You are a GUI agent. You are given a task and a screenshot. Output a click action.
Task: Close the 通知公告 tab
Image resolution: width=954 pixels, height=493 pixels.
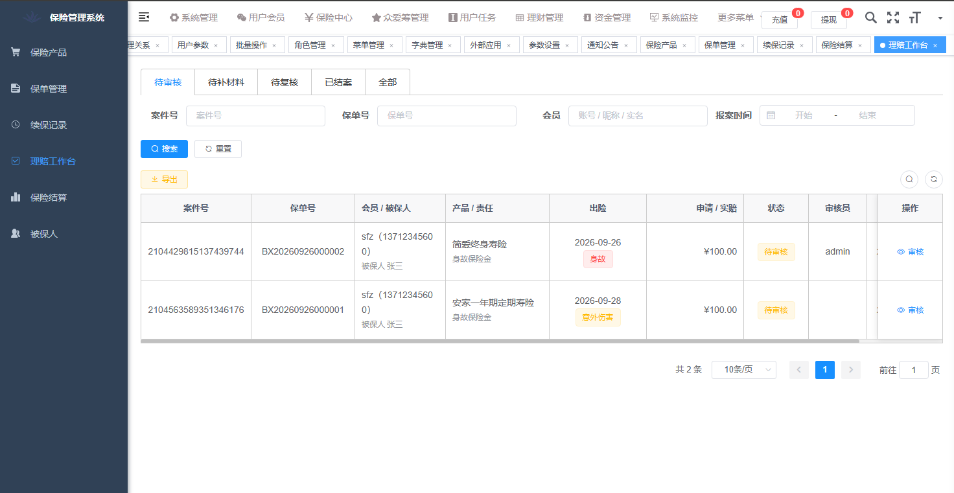click(x=625, y=45)
